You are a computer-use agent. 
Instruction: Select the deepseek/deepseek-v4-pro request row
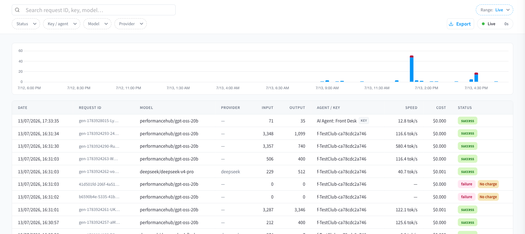pos(262,171)
